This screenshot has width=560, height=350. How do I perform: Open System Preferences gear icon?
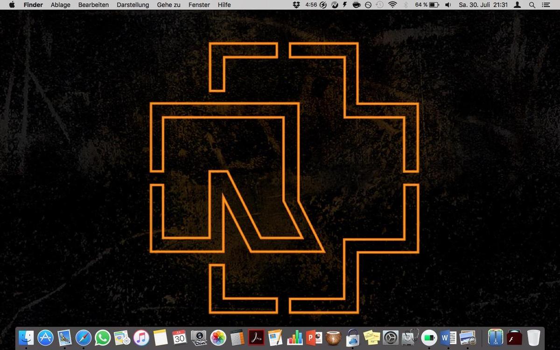[390, 337]
